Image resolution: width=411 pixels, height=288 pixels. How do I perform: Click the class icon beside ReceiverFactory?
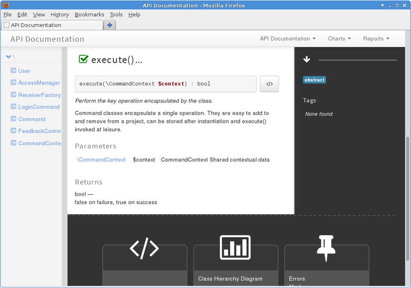[13, 95]
